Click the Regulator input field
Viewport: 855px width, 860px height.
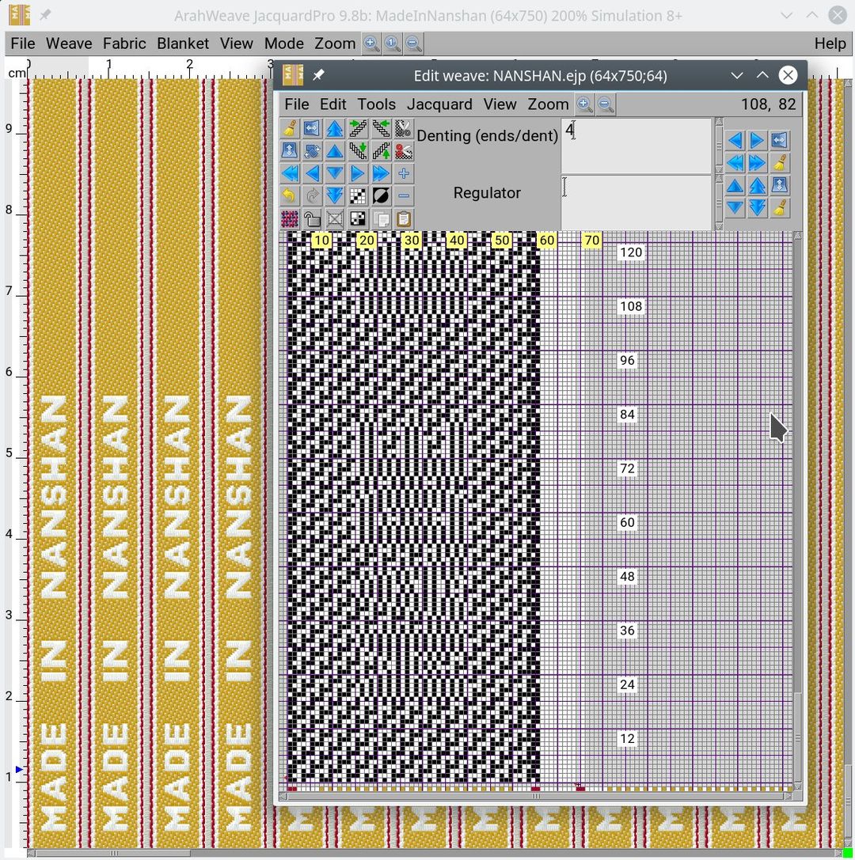coord(636,203)
